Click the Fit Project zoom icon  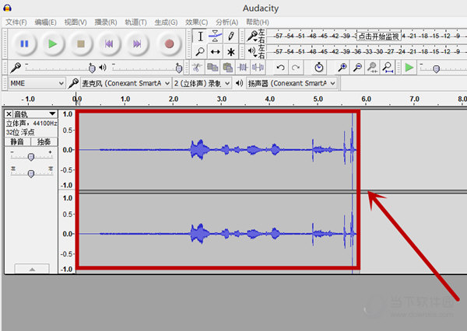(388, 68)
